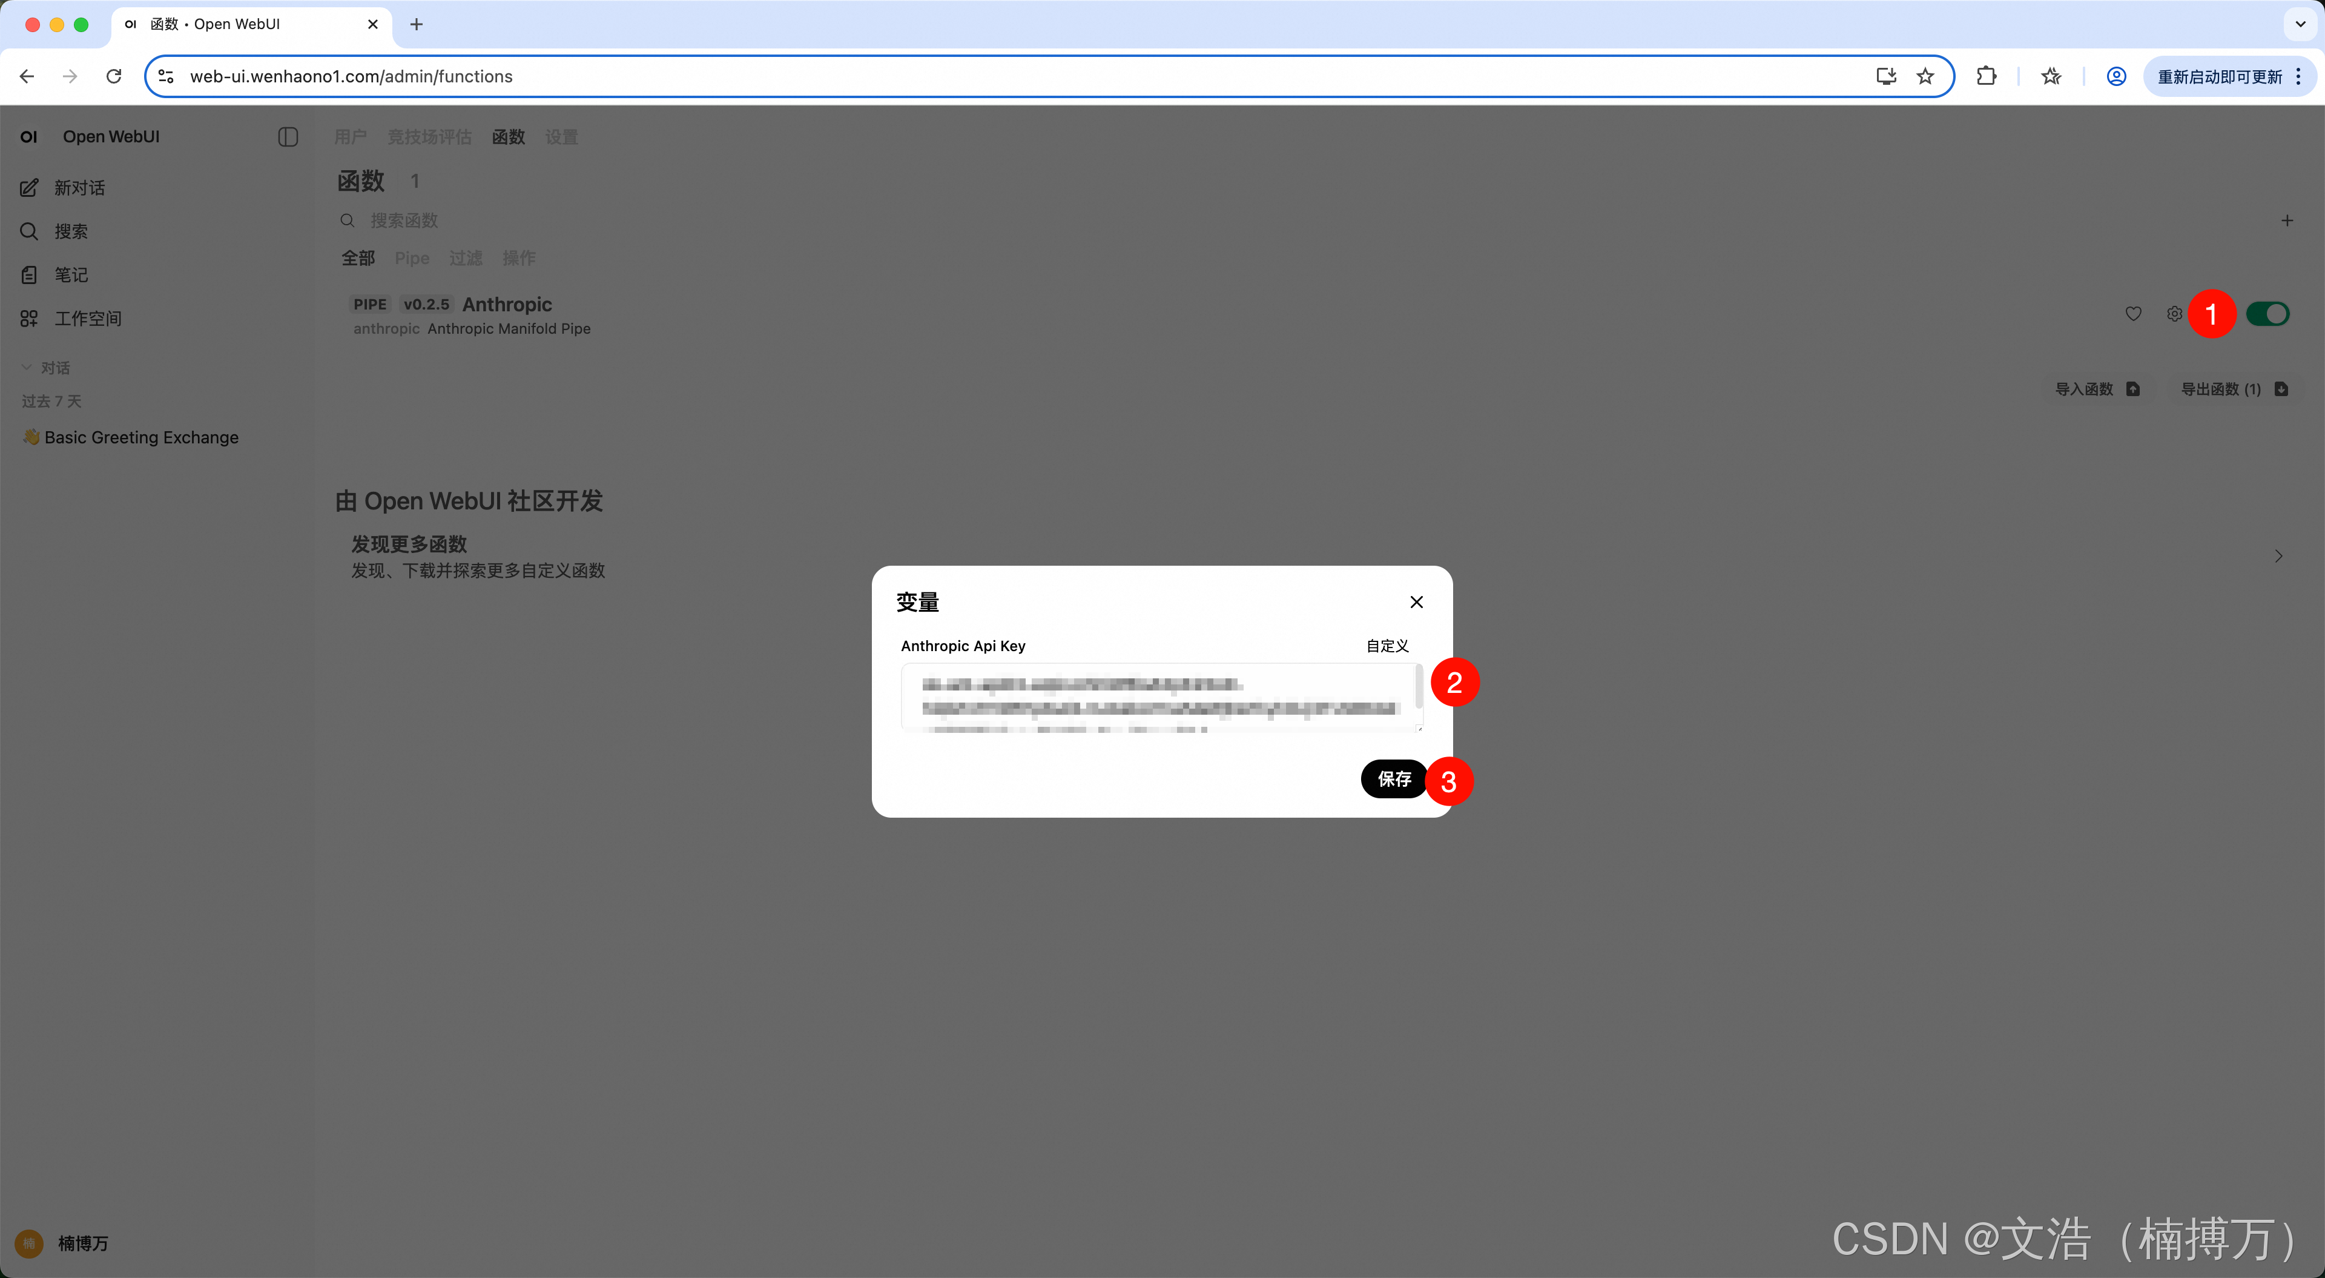Screen dimensions: 2325x1278
Task: Click the site info icon in address bar
Action: [166, 77]
